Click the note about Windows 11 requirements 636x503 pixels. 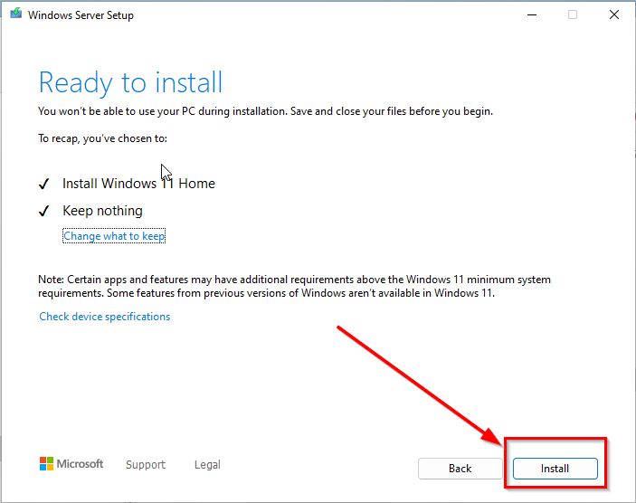pos(294,286)
